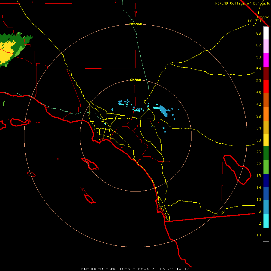Click the 'TH' threshold label

click(x=259, y=235)
